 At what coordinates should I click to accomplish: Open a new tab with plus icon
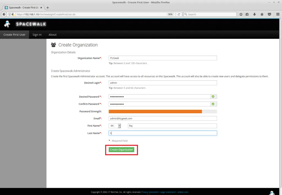coord(47,7)
